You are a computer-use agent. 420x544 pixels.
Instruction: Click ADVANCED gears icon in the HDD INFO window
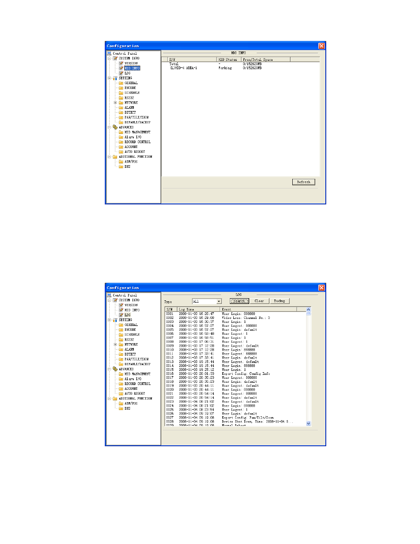point(115,127)
